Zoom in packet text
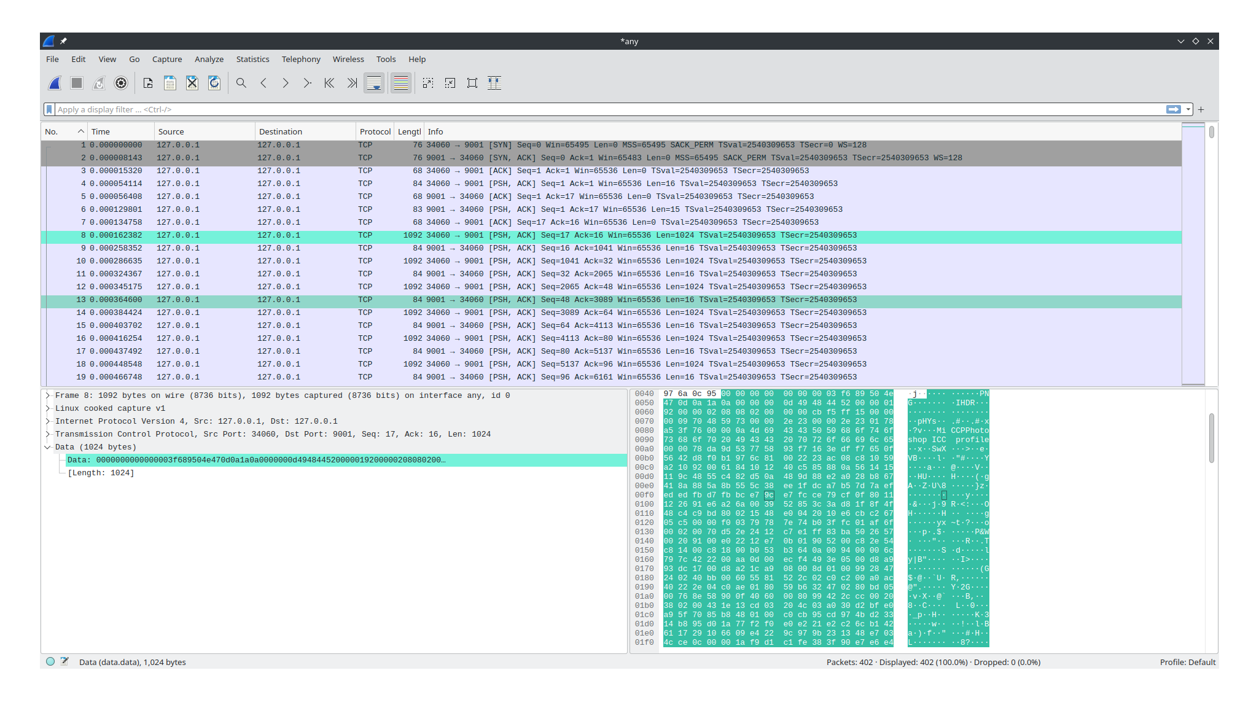The width and height of the screenshot is (1259, 716). tap(428, 83)
